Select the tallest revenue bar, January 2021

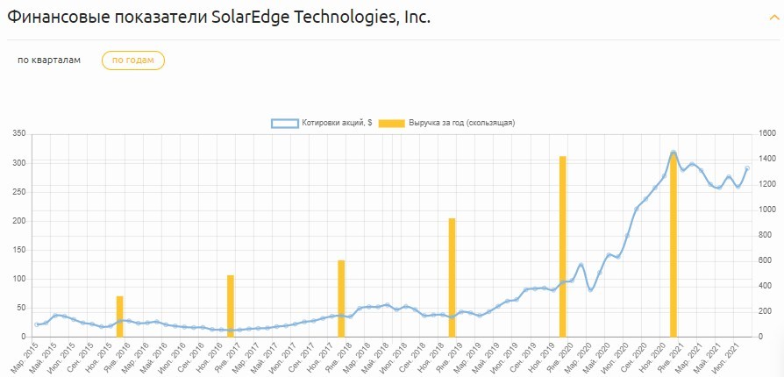[673, 245]
